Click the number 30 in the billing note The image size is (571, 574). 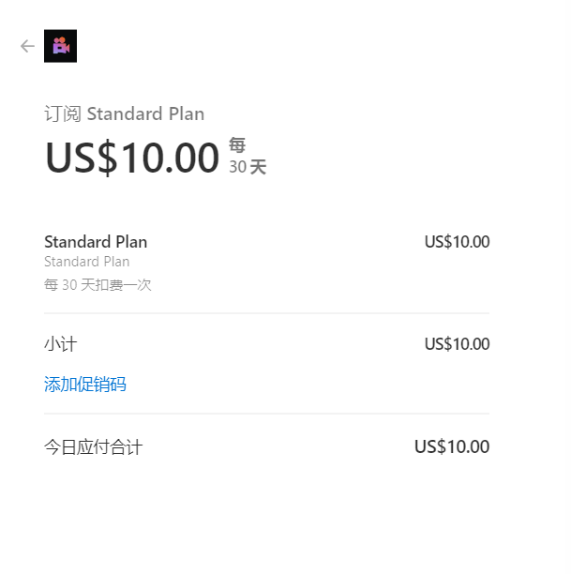pos(69,285)
